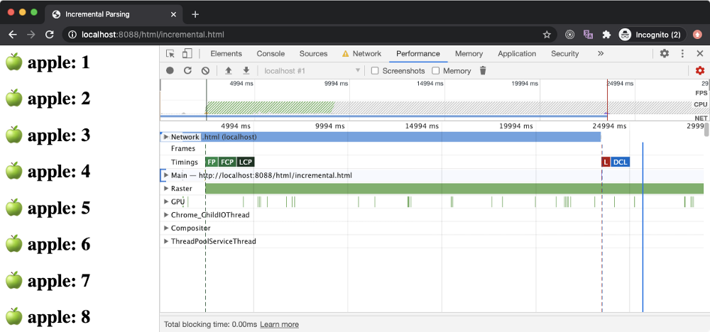Click the Frames track label
This screenshot has height=332, width=710.
[183, 148]
